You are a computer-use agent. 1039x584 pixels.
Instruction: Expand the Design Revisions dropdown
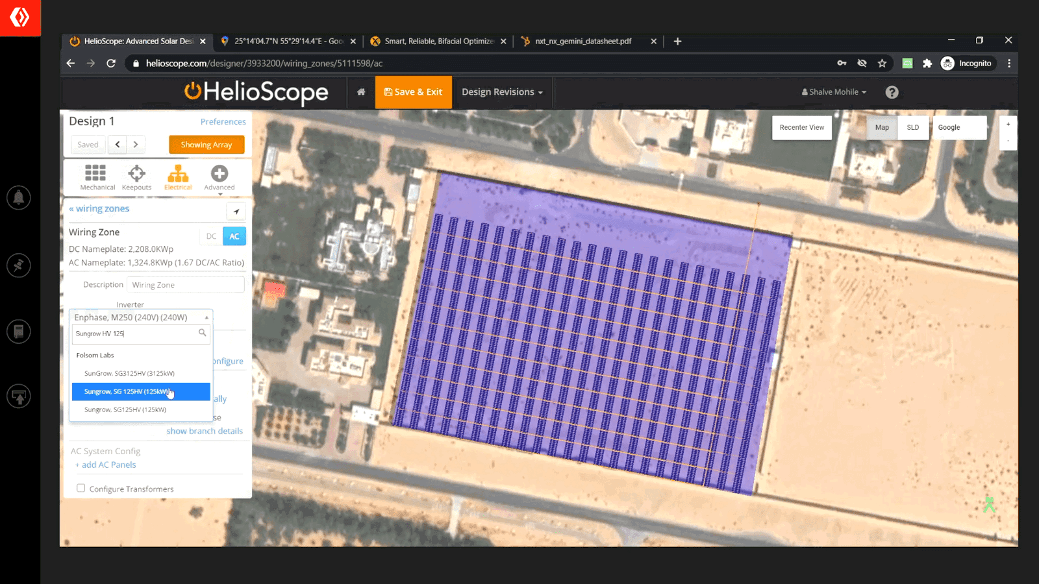click(x=502, y=92)
